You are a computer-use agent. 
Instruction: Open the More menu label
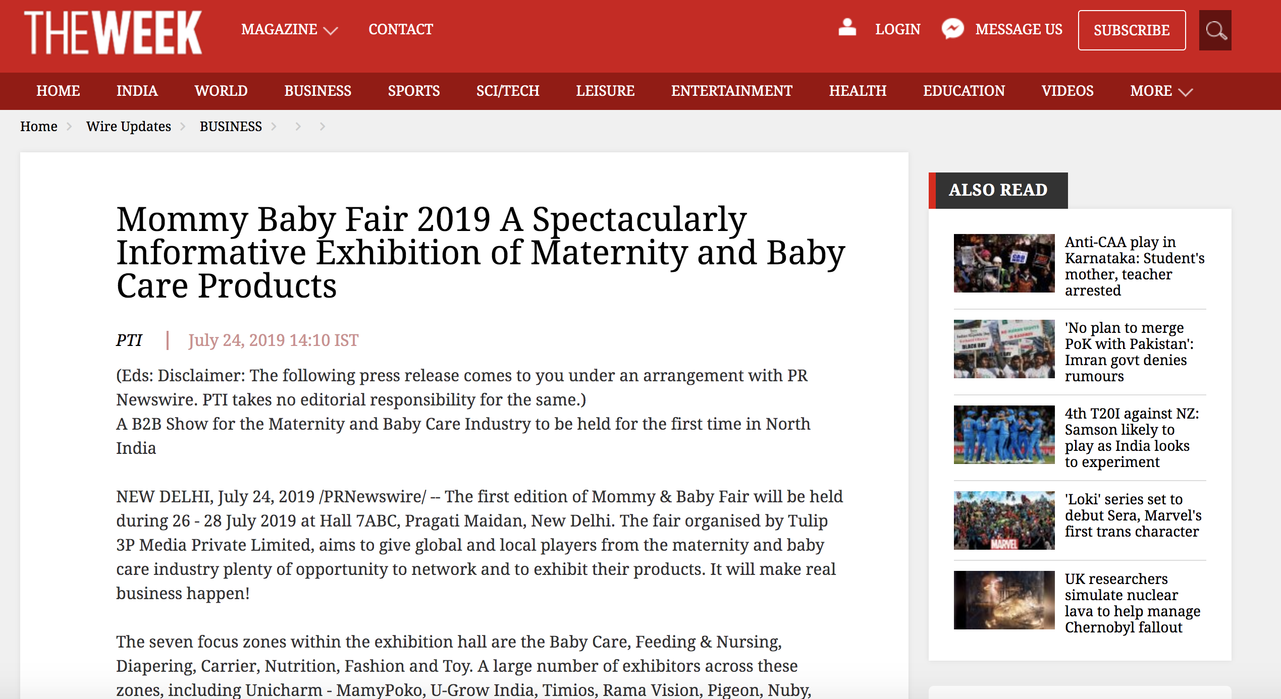(1151, 91)
